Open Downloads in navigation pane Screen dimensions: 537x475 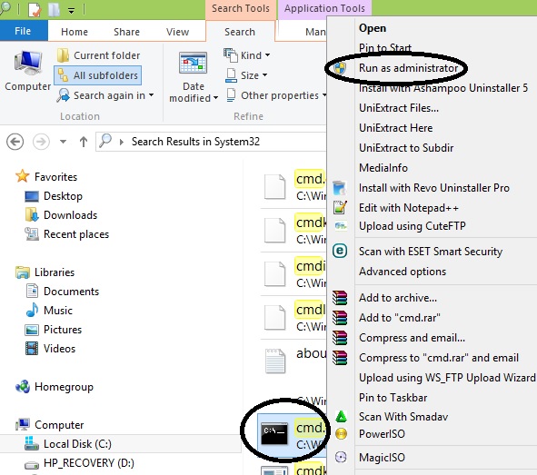[x=61, y=215]
